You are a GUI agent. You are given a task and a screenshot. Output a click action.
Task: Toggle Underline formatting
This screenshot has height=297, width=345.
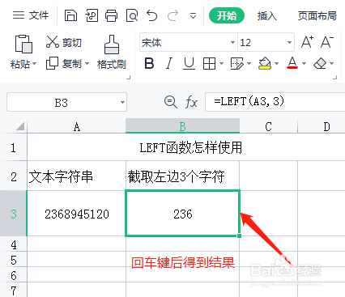coord(189,64)
